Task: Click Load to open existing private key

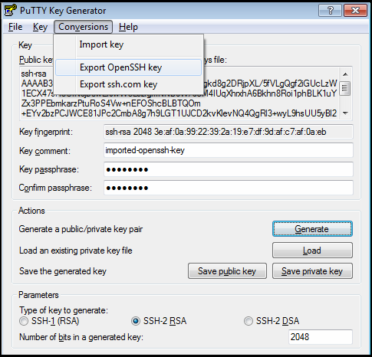Action: pos(312,251)
